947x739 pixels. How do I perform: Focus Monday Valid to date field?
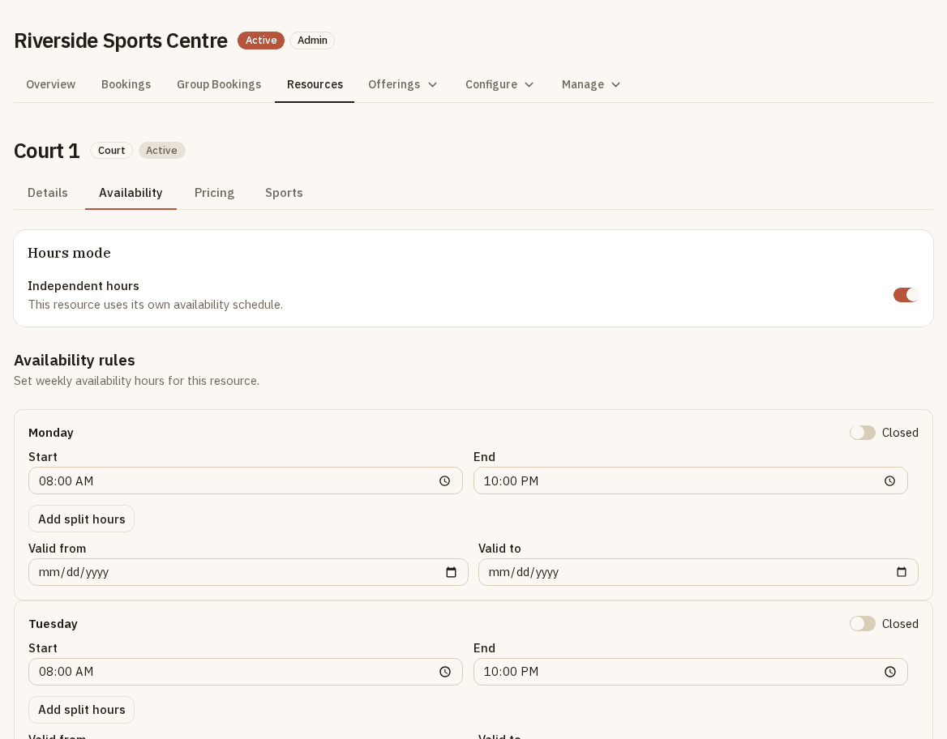point(698,572)
